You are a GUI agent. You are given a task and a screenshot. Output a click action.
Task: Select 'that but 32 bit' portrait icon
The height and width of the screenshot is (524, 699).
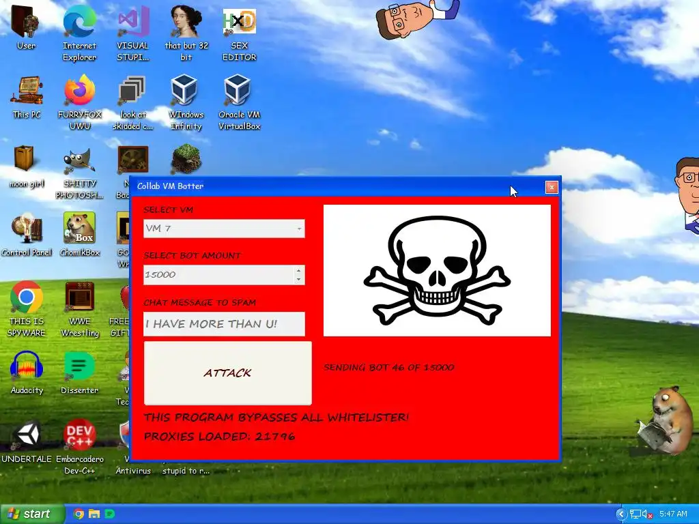coord(186,23)
